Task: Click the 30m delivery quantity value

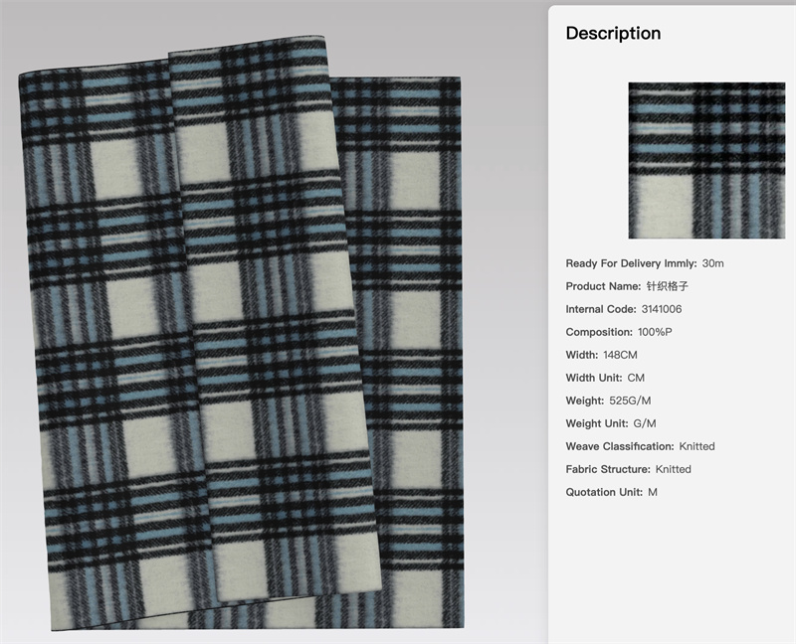Action: (x=713, y=263)
